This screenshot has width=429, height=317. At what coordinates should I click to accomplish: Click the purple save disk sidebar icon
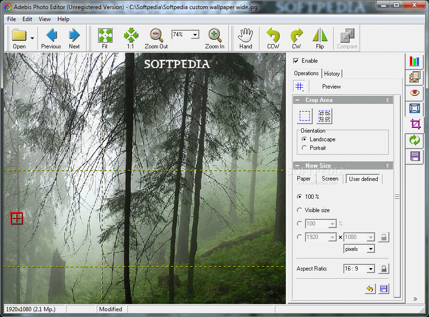coord(414,156)
